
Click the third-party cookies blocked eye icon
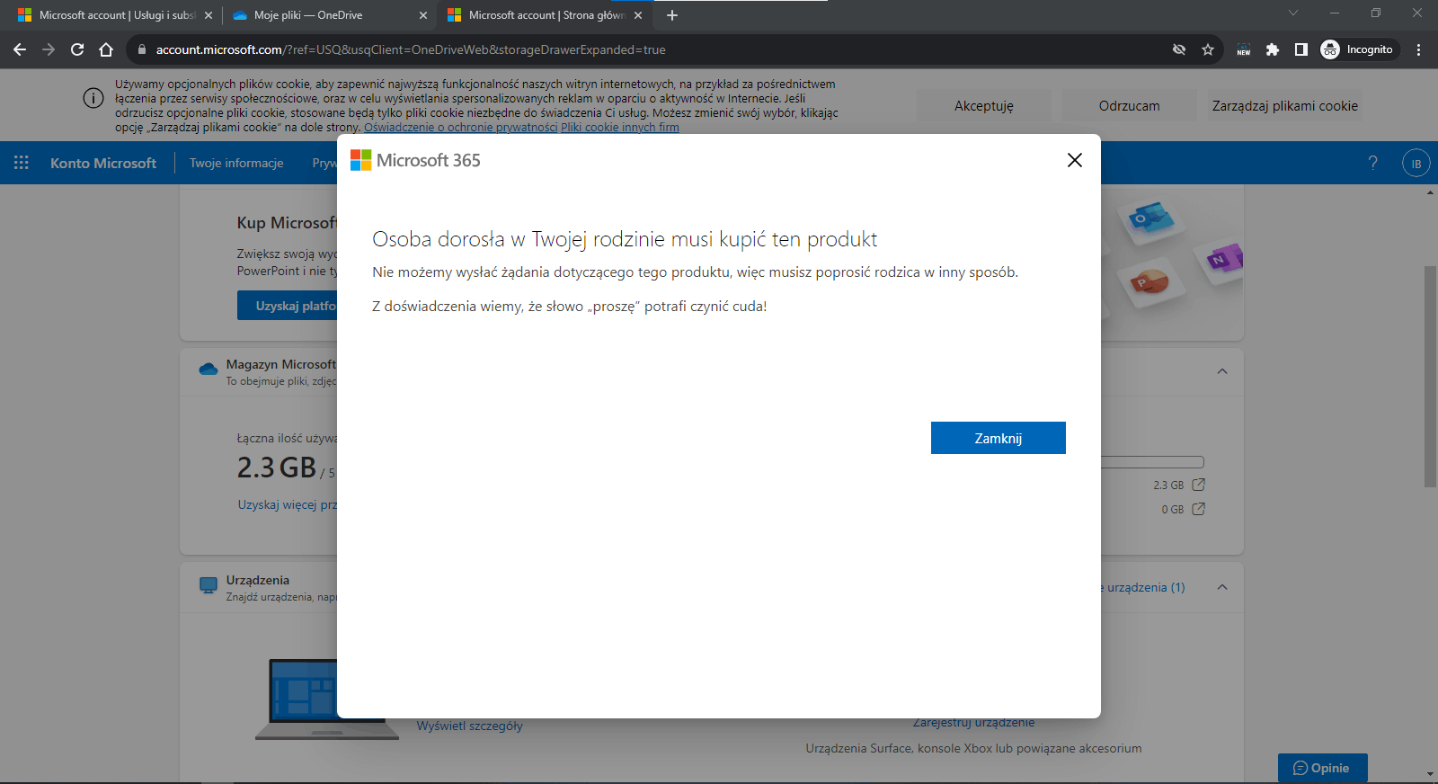pyautogui.click(x=1179, y=49)
